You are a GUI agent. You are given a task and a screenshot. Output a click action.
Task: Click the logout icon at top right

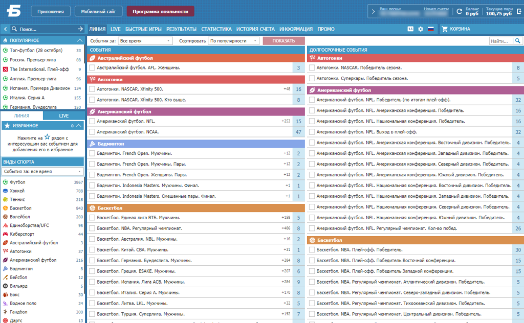point(519,11)
